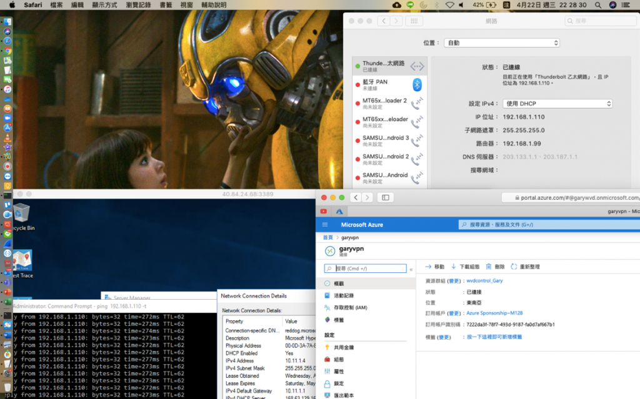Click back arrow in Network preferences window

tap(384, 21)
